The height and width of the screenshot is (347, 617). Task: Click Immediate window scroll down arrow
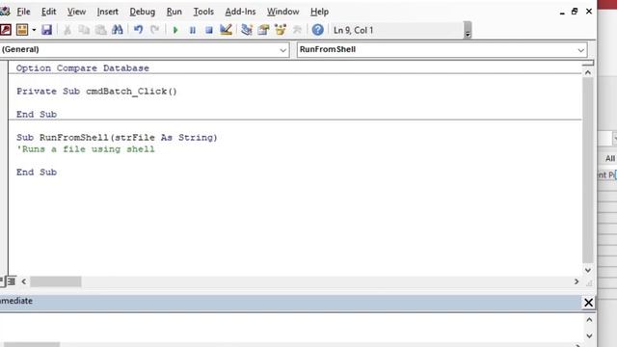click(x=589, y=335)
